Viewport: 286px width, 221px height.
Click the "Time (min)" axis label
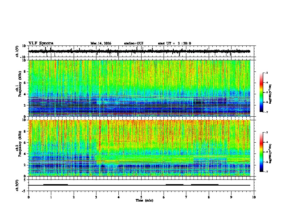click(x=144, y=200)
